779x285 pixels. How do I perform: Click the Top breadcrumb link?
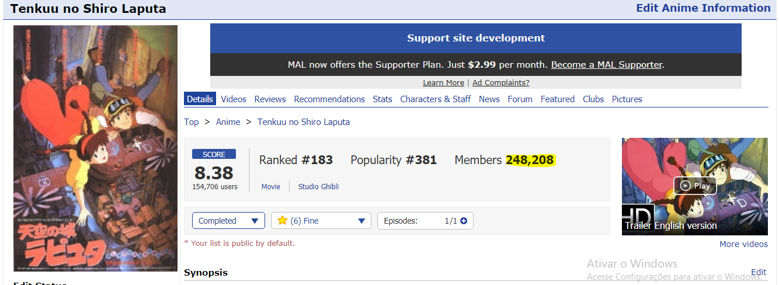tap(192, 121)
